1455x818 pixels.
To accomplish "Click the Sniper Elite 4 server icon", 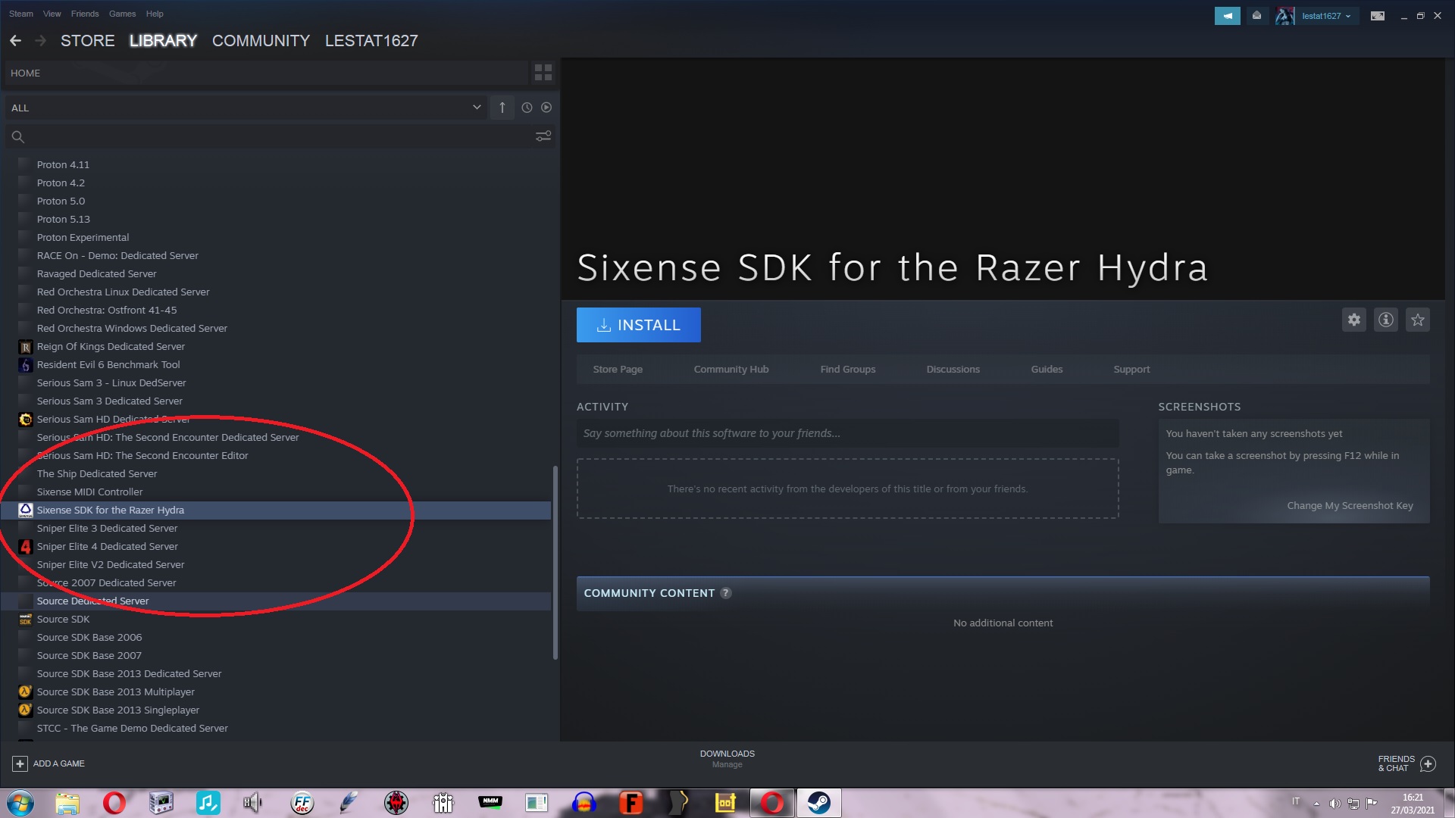I will (25, 547).
